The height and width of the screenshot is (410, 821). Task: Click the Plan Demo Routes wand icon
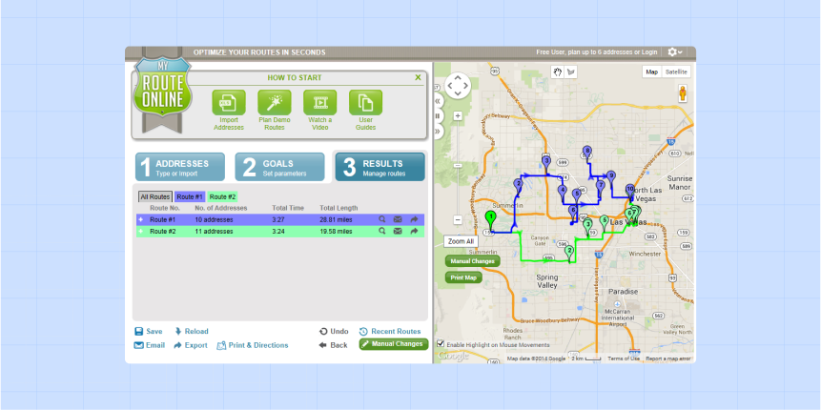(x=275, y=103)
